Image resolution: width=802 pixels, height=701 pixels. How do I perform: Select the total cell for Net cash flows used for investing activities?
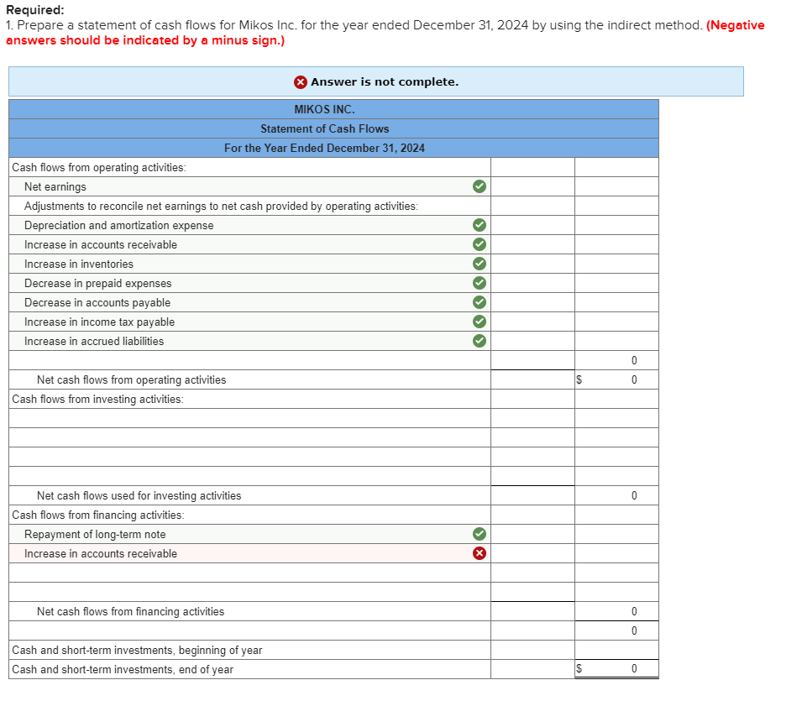(x=616, y=495)
